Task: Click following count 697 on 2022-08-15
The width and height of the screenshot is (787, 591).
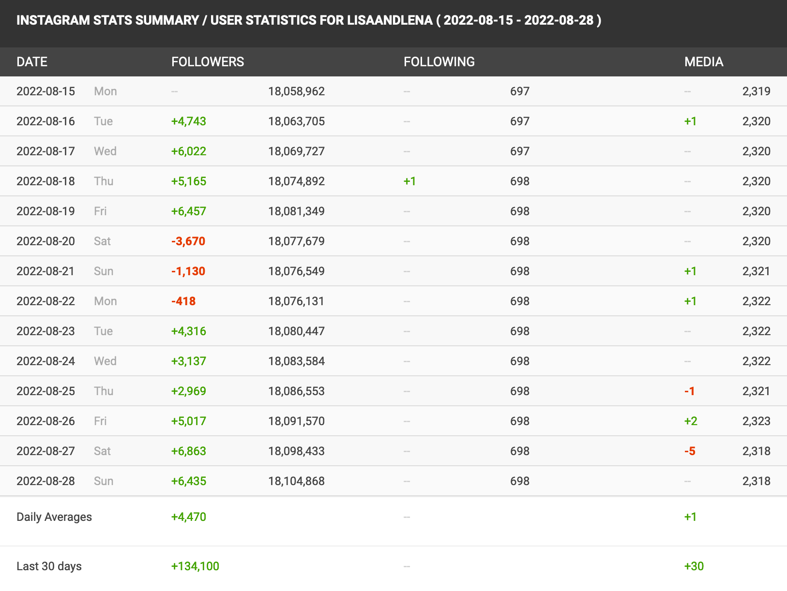Action: click(520, 91)
